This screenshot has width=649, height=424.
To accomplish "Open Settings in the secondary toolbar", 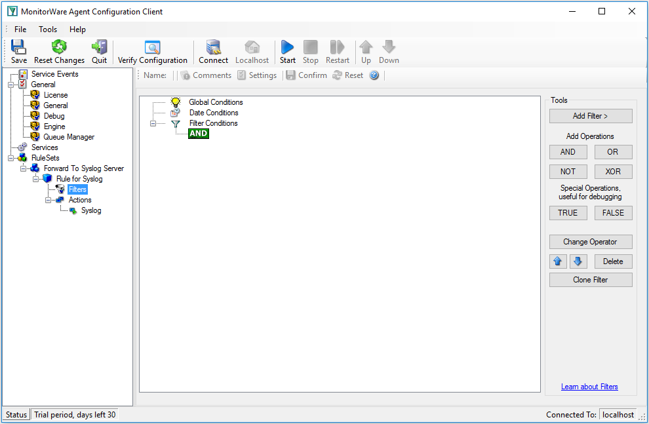I will [257, 75].
